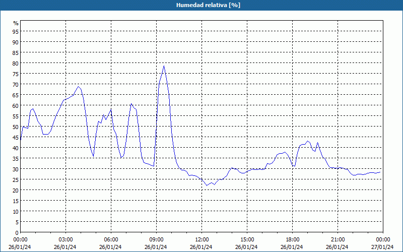The image size is (403, 252).
Task: Choose the 15 y-axis tick label
Action: coord(16,201)
